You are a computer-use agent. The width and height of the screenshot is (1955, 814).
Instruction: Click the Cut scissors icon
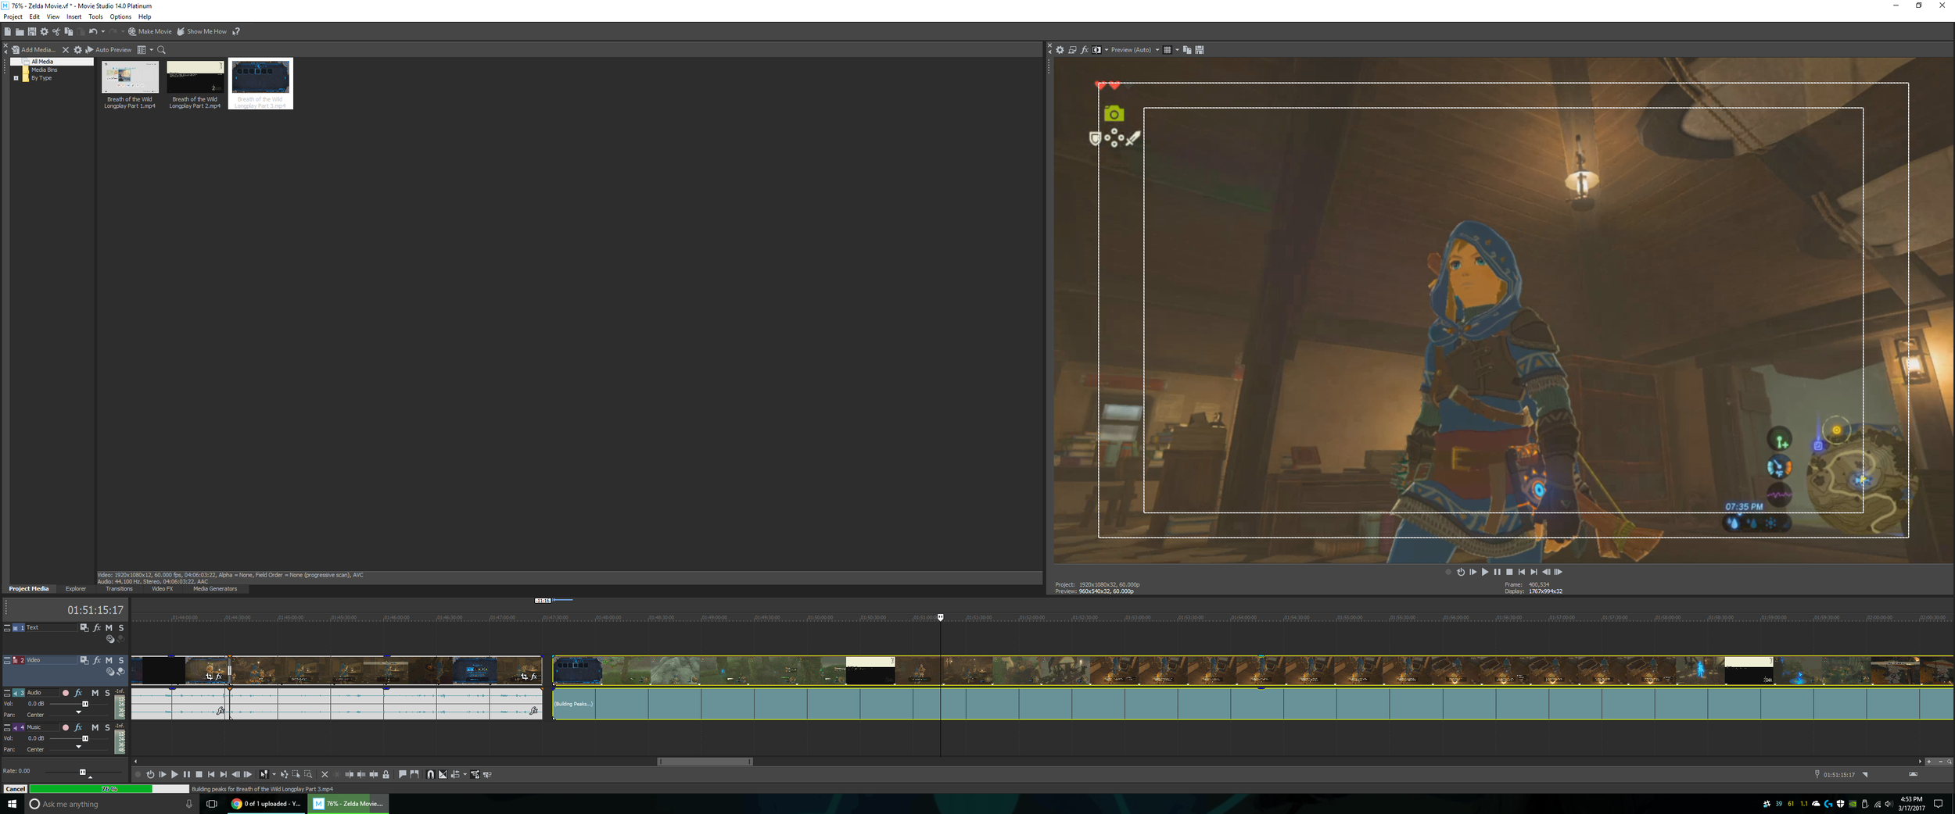click(56, 32)
